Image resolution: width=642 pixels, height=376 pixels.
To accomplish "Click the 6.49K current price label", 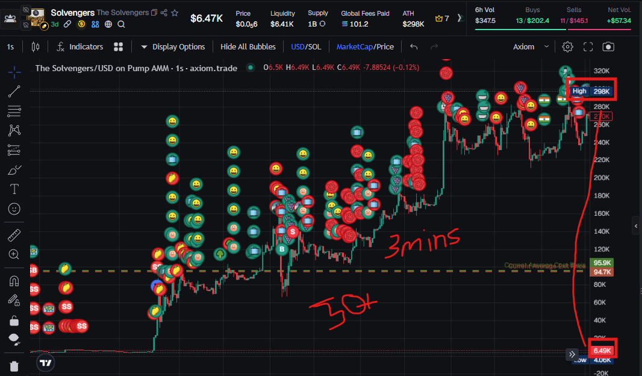I will click(x=602, y=351).
